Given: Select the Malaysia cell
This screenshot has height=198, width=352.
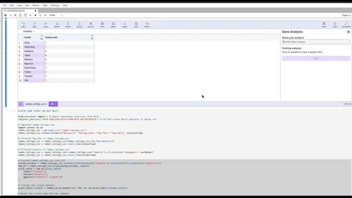Looking at the screenshot, I should pyautogui.click(x=34, y=59).
